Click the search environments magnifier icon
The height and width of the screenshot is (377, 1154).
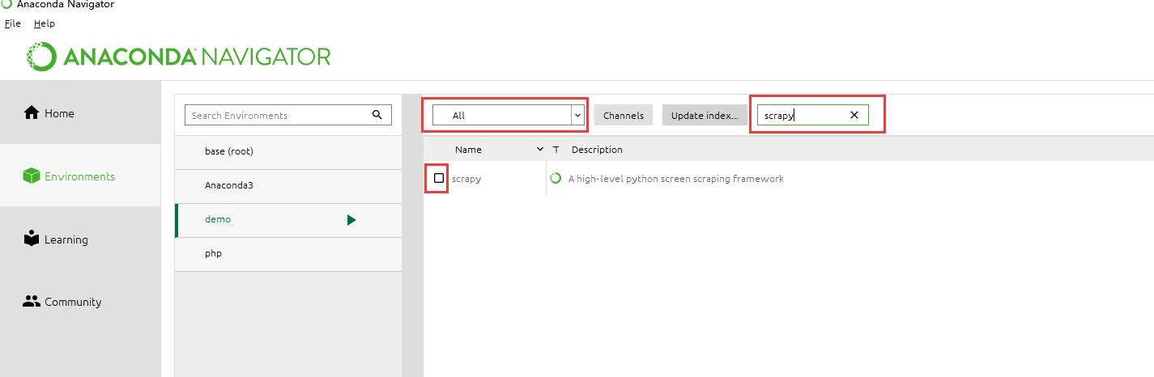pyautogui.click(x=377, y=115)
